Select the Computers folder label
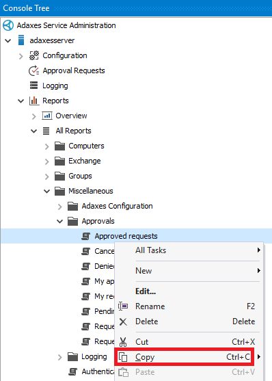The height and width of the screenshot is (381, 272). click(x=86, y=146)
